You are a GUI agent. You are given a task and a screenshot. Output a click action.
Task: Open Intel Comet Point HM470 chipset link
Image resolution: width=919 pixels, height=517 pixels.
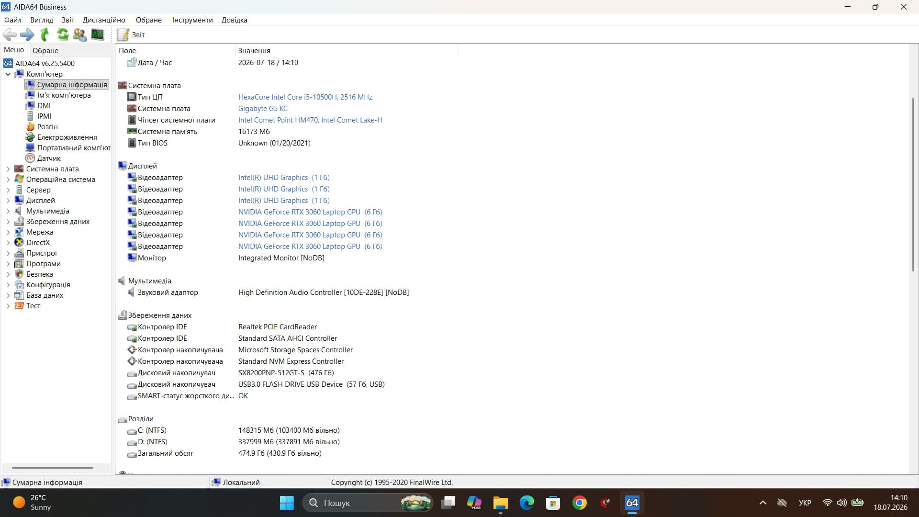(x=310, y=120)
